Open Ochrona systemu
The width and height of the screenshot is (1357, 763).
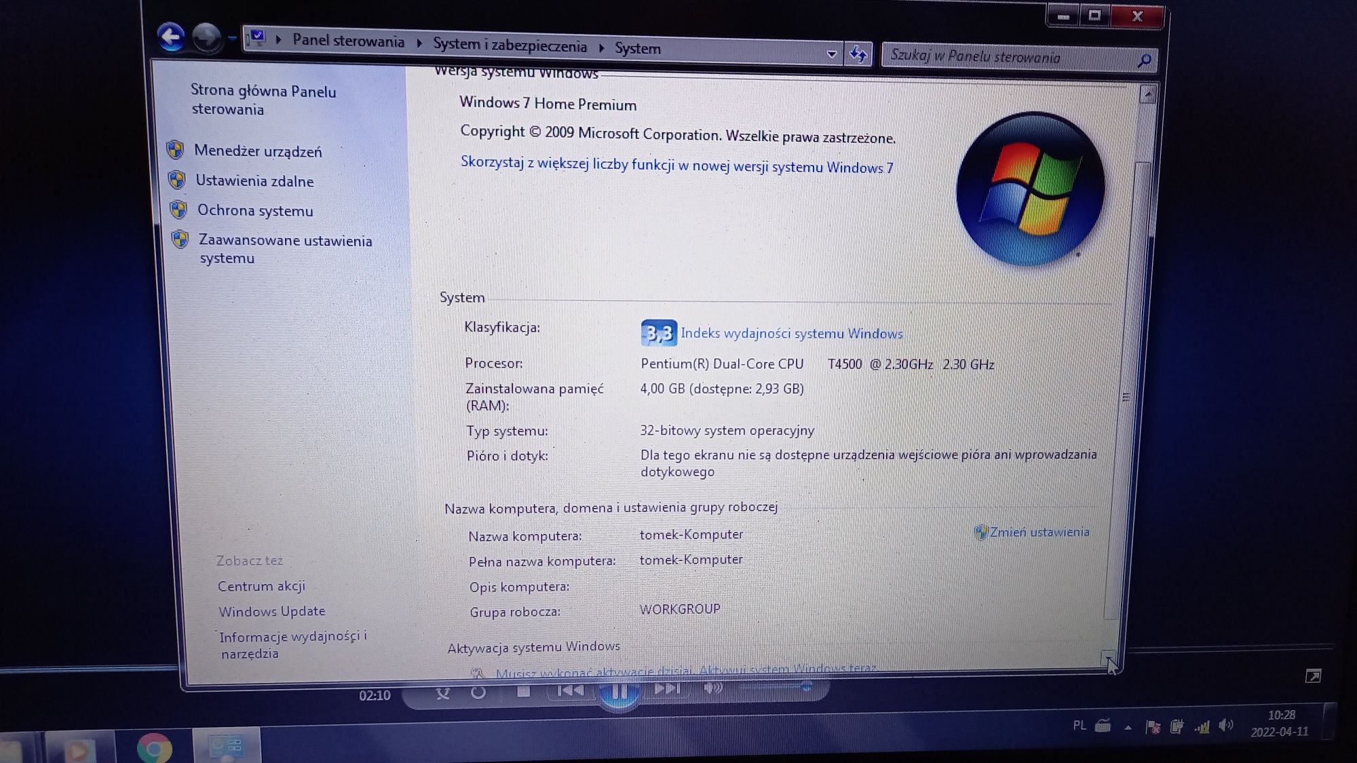(255, 210)
